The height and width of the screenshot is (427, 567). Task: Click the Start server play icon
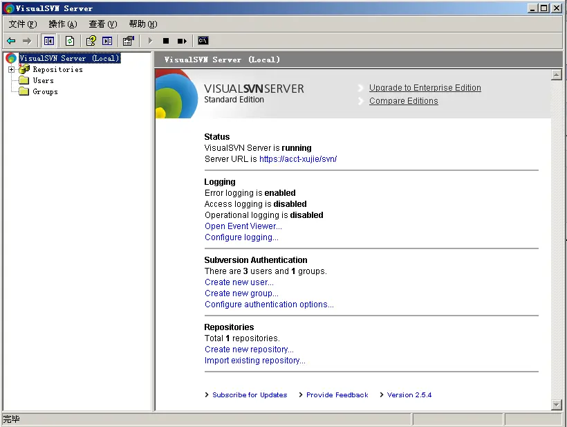point(150,41)
